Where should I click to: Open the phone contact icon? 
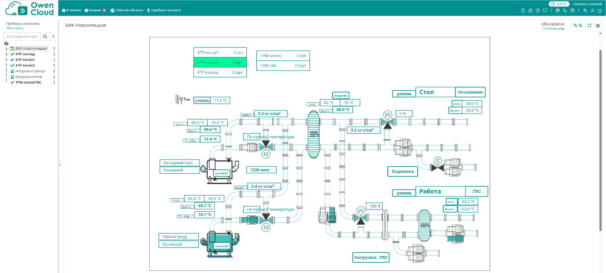click(565, 10)
